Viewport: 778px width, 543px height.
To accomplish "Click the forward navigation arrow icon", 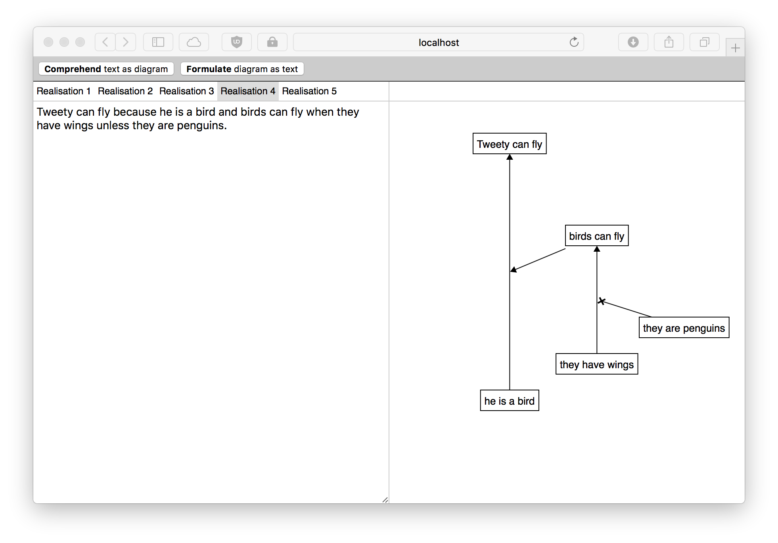I will click(x=126, y=41).
